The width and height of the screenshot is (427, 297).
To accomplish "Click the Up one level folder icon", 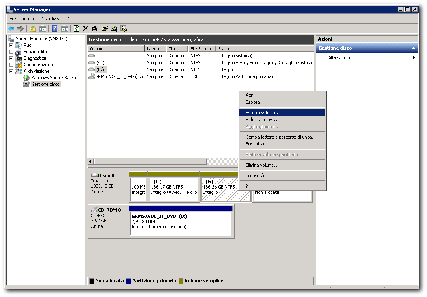I will pyautogui.click(x=33, y=28).
